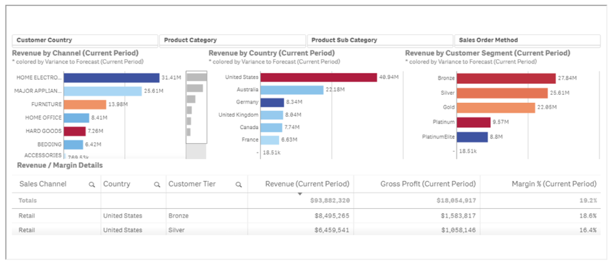
Task: Select the MAJOR APPLIAN... bar at 25.61M
Action: click(102, 91)
